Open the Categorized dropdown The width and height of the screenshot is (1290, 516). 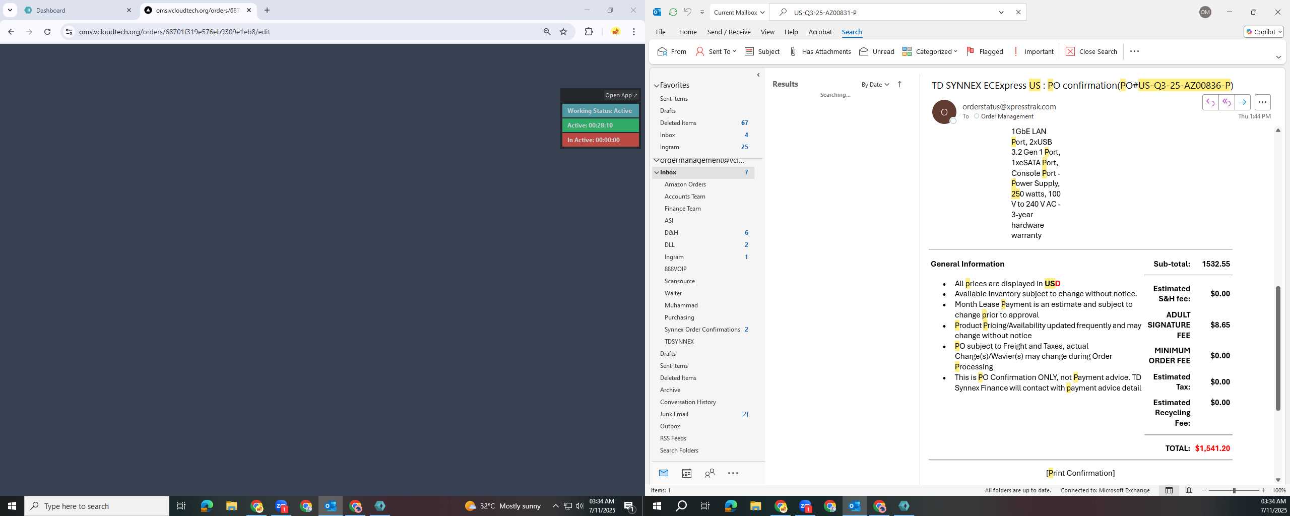(x=930, y=51)
